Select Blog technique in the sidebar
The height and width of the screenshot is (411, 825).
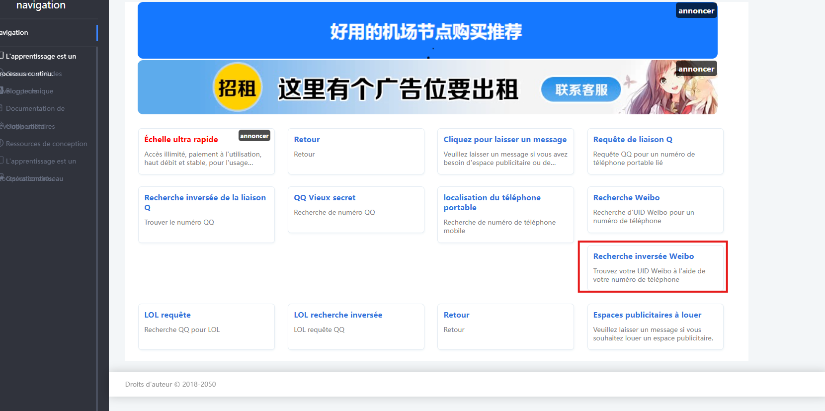[29, 91]
